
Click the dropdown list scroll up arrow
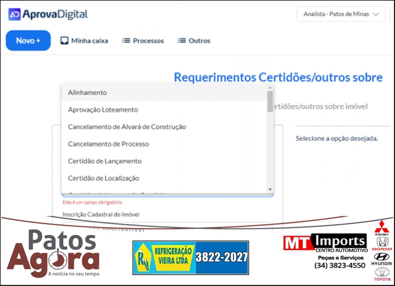[x=270, y=88]
